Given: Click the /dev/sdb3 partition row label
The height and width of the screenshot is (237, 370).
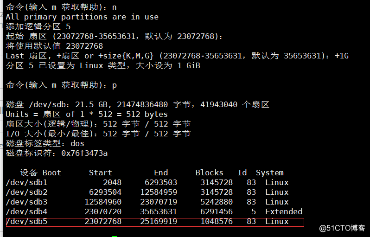Looking at the screenshot, I should coord(26,202).
